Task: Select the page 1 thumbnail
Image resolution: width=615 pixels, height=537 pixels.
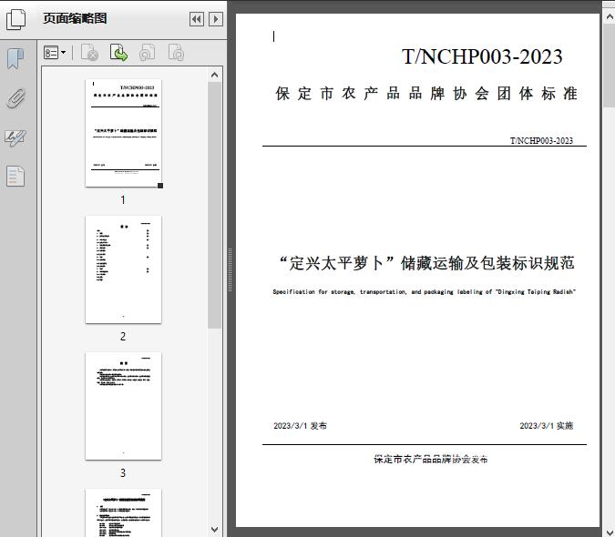Action: point(123,133)
